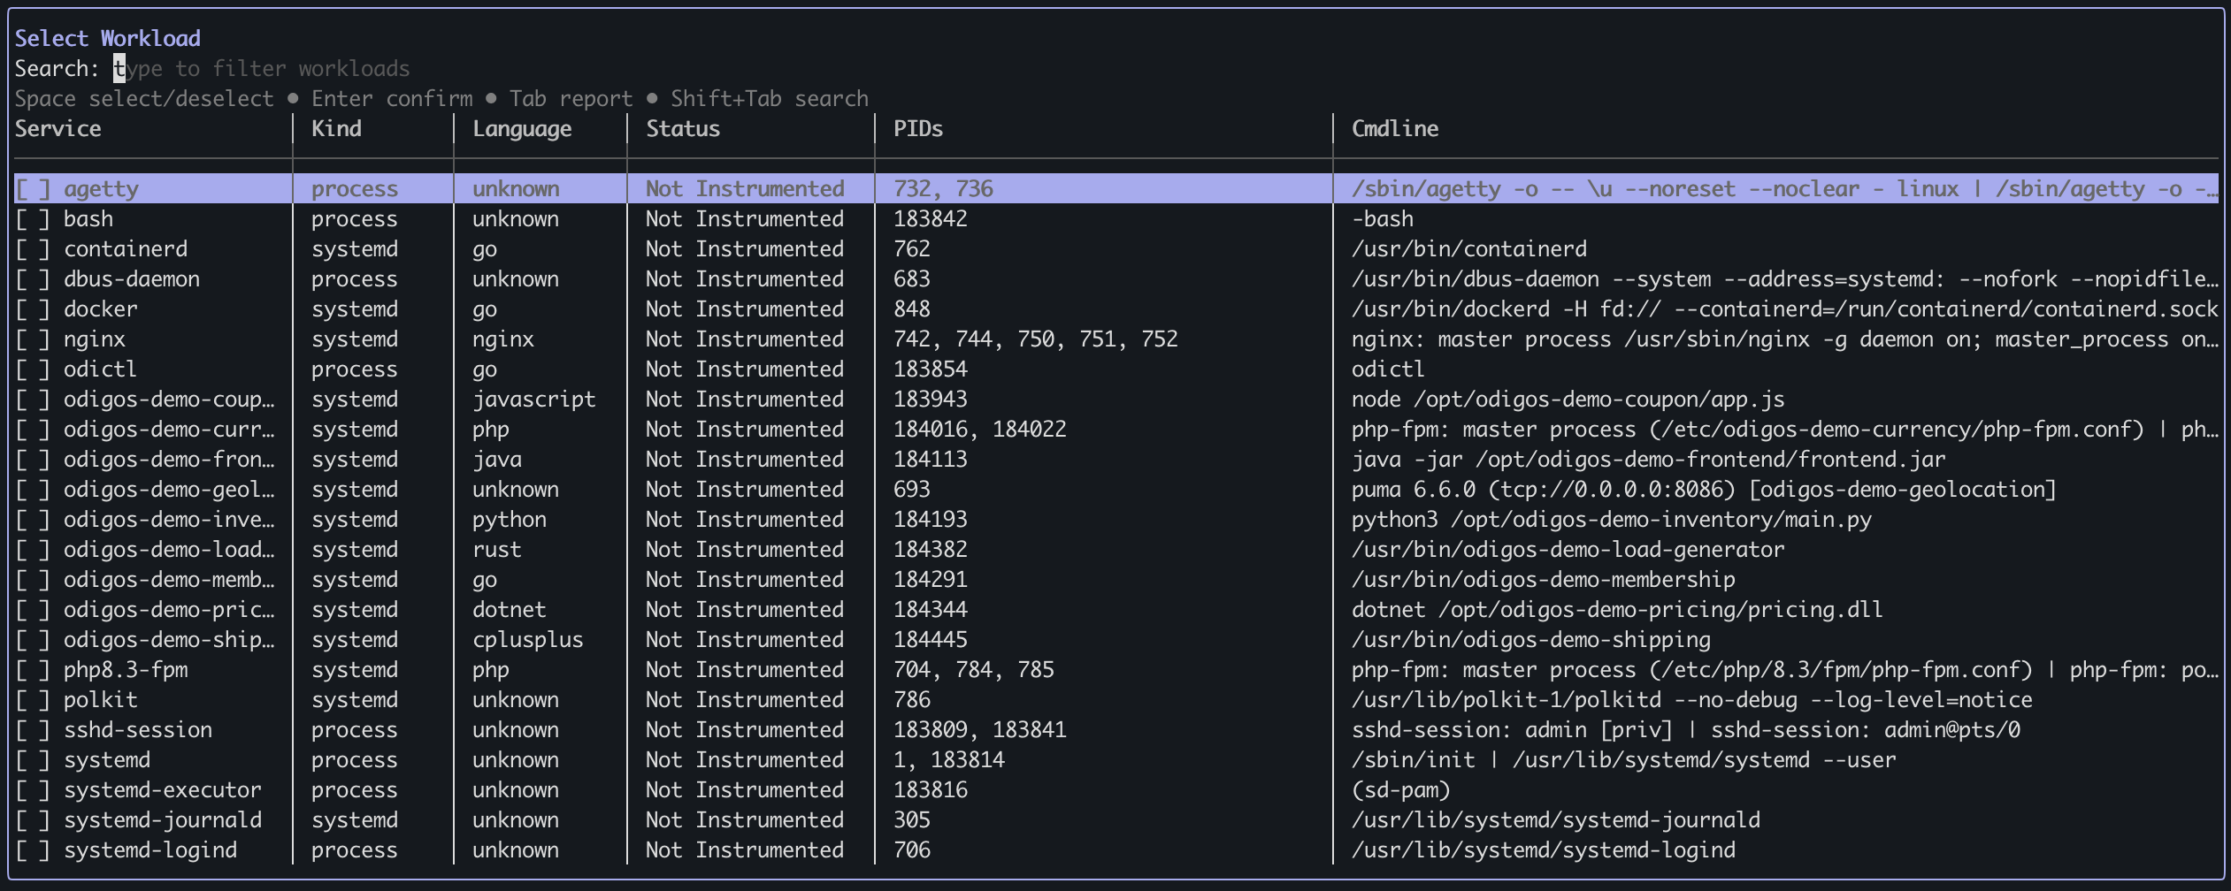
Task: Mark the docker service checkbox
Action: 33,308
